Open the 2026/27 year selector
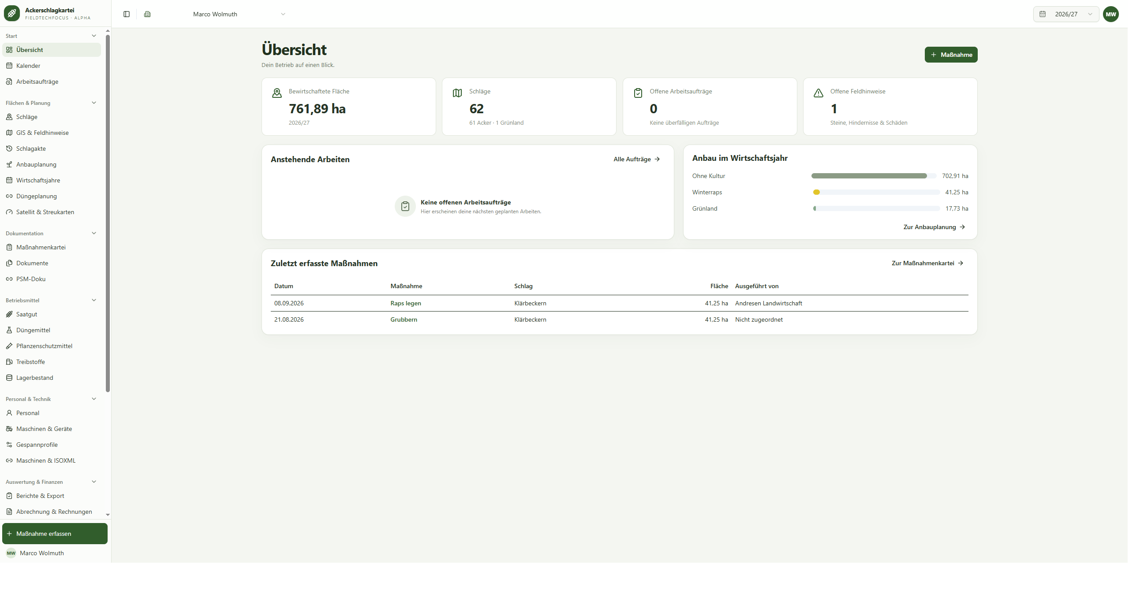1129x616 pixels. point(1066,14)
